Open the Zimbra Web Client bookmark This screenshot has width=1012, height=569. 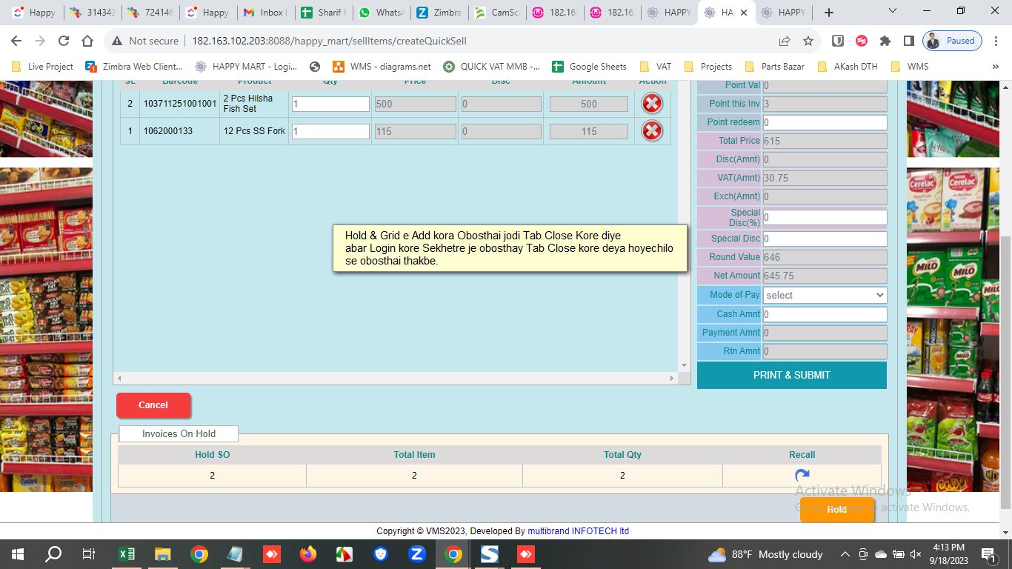click(134, 66)
